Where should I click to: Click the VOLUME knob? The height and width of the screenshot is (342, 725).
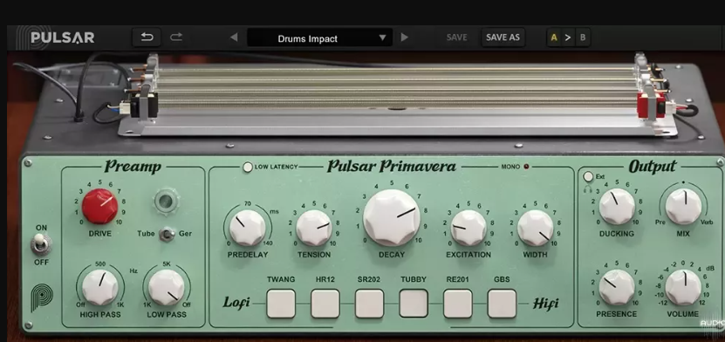[x=683, y=287]
